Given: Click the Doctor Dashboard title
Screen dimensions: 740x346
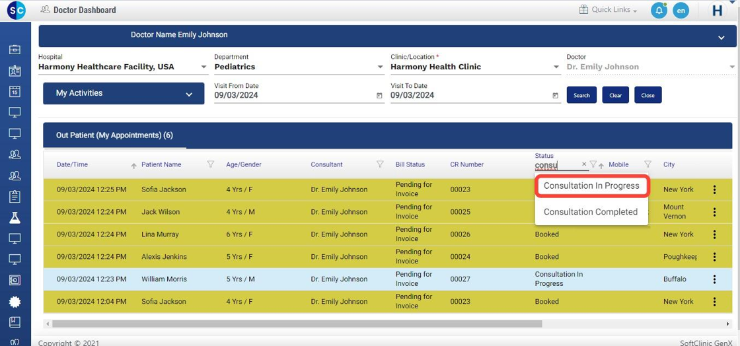Looking at the screenshot, I should tap(85, 10).
